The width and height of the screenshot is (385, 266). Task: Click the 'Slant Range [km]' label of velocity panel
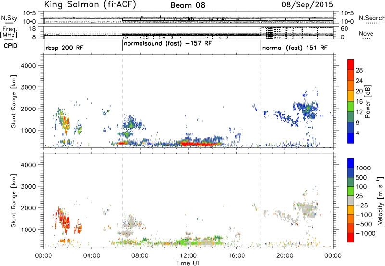(x=13, y=201)
